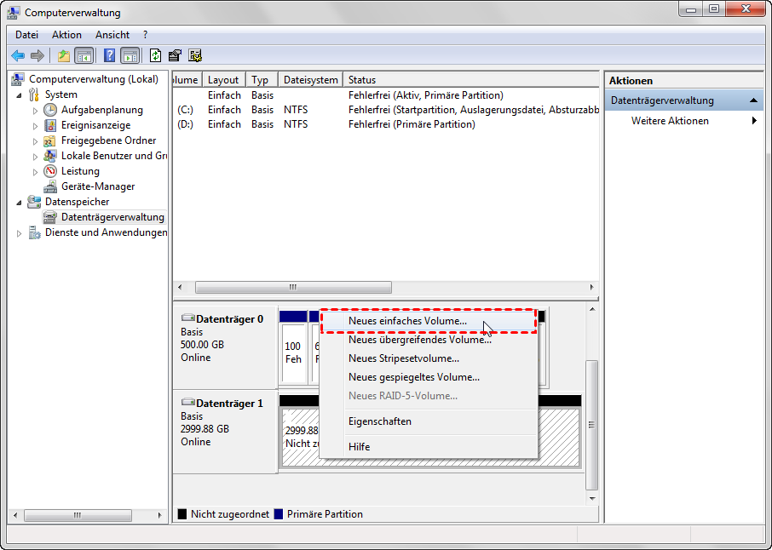Select Lokale Benutzer und Gruppen icon
This screenshot has height=550, width=772.
point(49,156)
